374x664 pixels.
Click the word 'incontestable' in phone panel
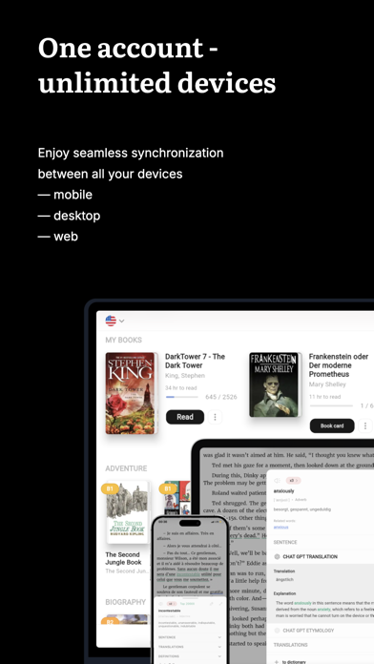(170, 611)
